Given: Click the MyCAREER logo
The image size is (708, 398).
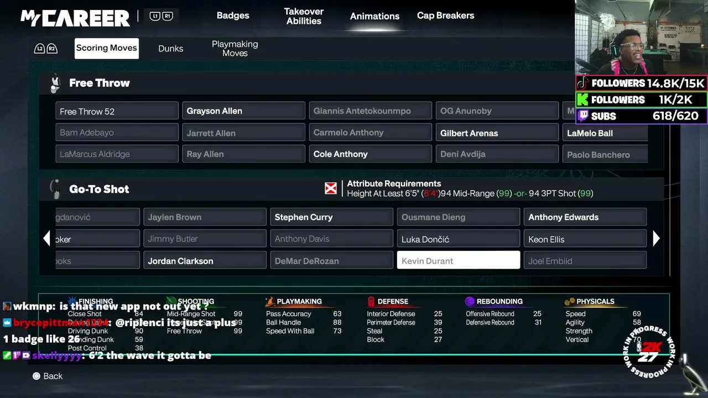Looking at the screenshot, I should [75, 18].
